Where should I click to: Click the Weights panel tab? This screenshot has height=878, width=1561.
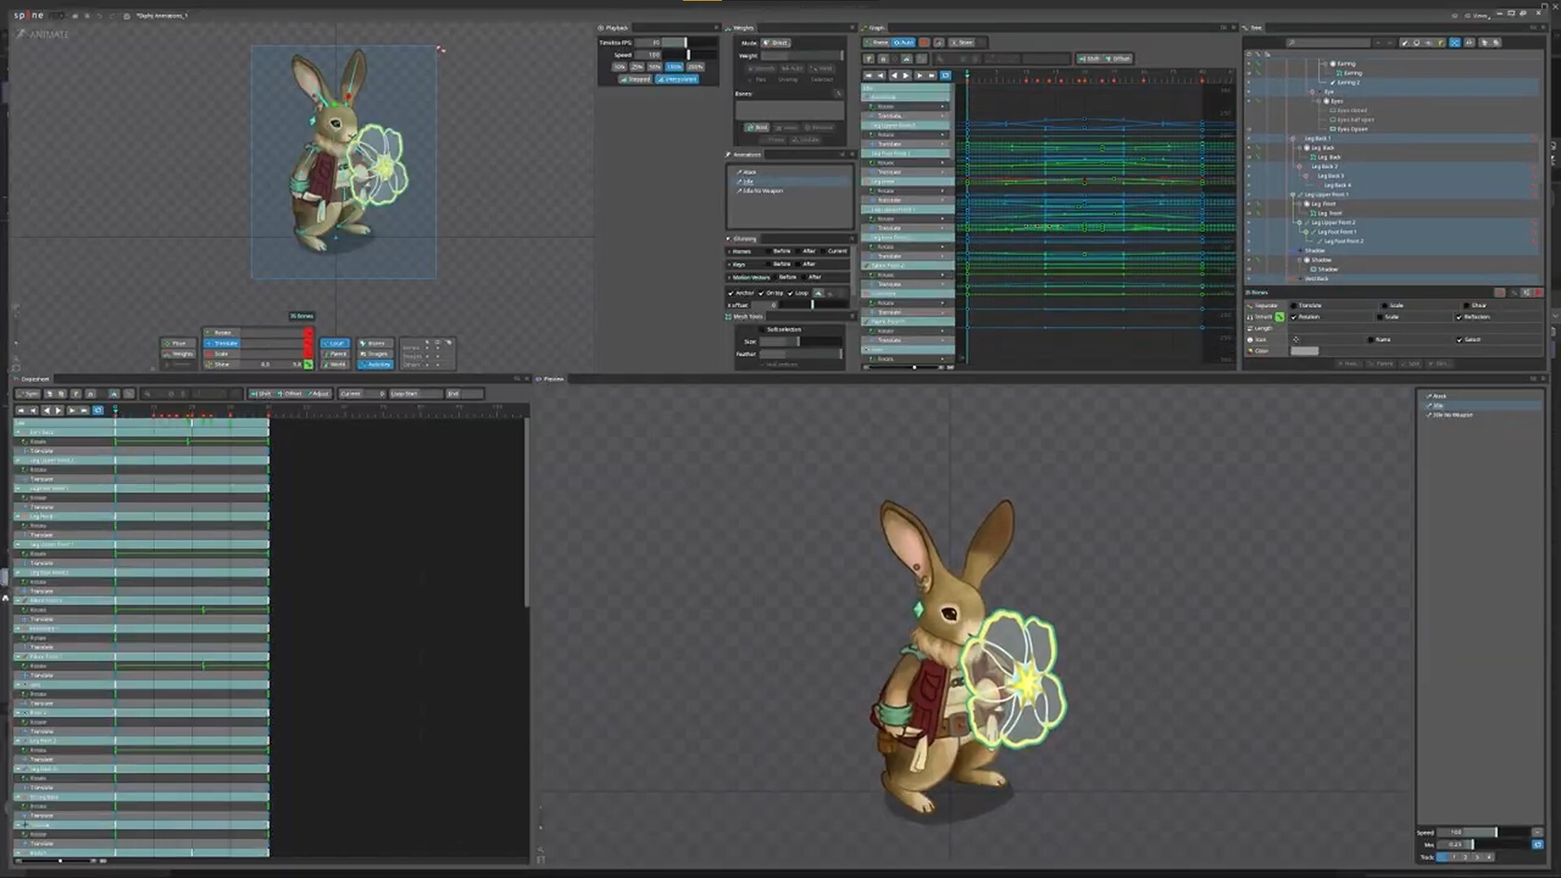tap(741, 28)
